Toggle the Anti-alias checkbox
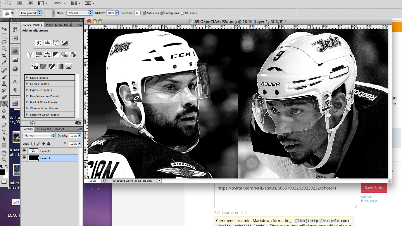The image size is (402, 226). click(x=144, y=13)
